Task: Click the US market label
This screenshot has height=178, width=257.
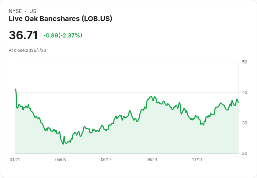Action: (x=33, y=11)
